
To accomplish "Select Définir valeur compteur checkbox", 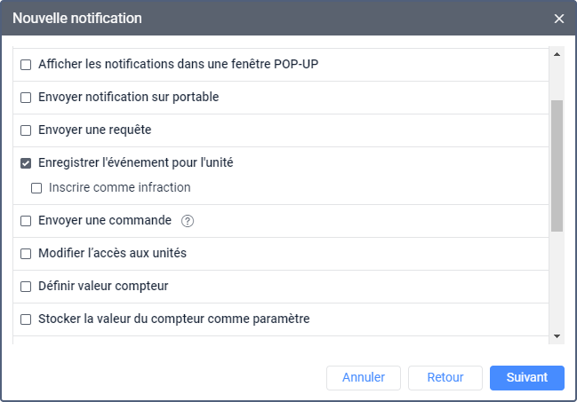I will (26, 287).
